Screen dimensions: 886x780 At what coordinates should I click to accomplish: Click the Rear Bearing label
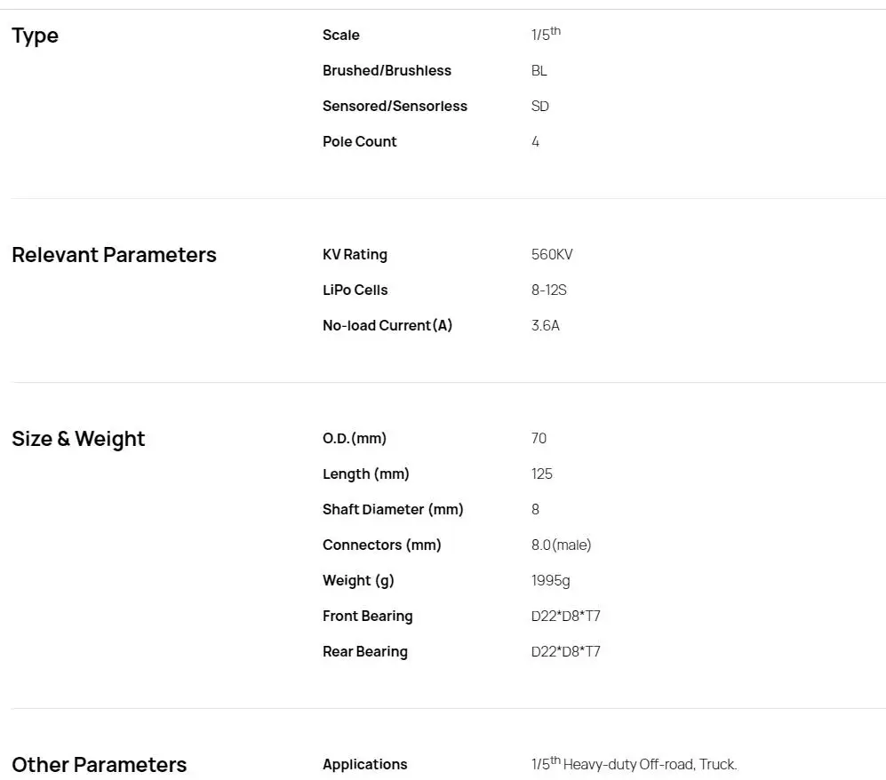click(365, 652)
